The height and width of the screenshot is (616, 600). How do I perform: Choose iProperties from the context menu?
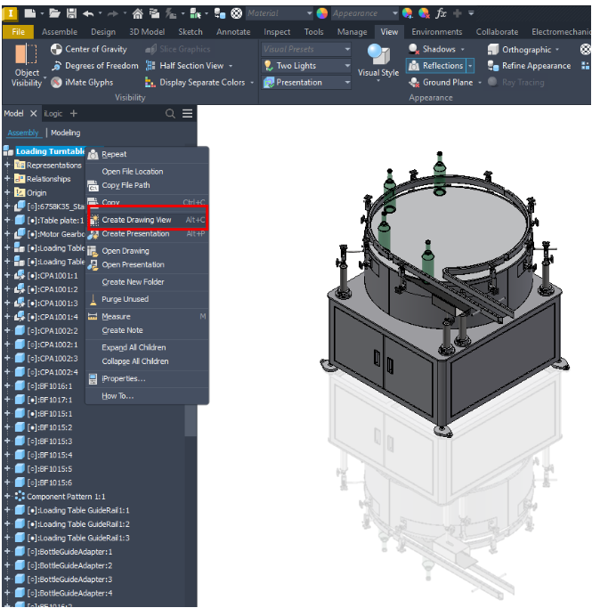pyautogui.click(x=123, y=378)
